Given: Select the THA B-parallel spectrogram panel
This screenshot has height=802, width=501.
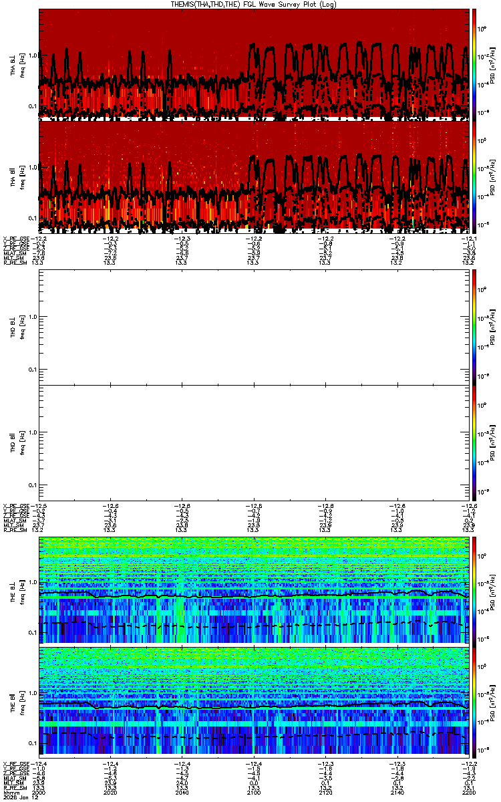Looking at the screenshot, I should point(254,176).
